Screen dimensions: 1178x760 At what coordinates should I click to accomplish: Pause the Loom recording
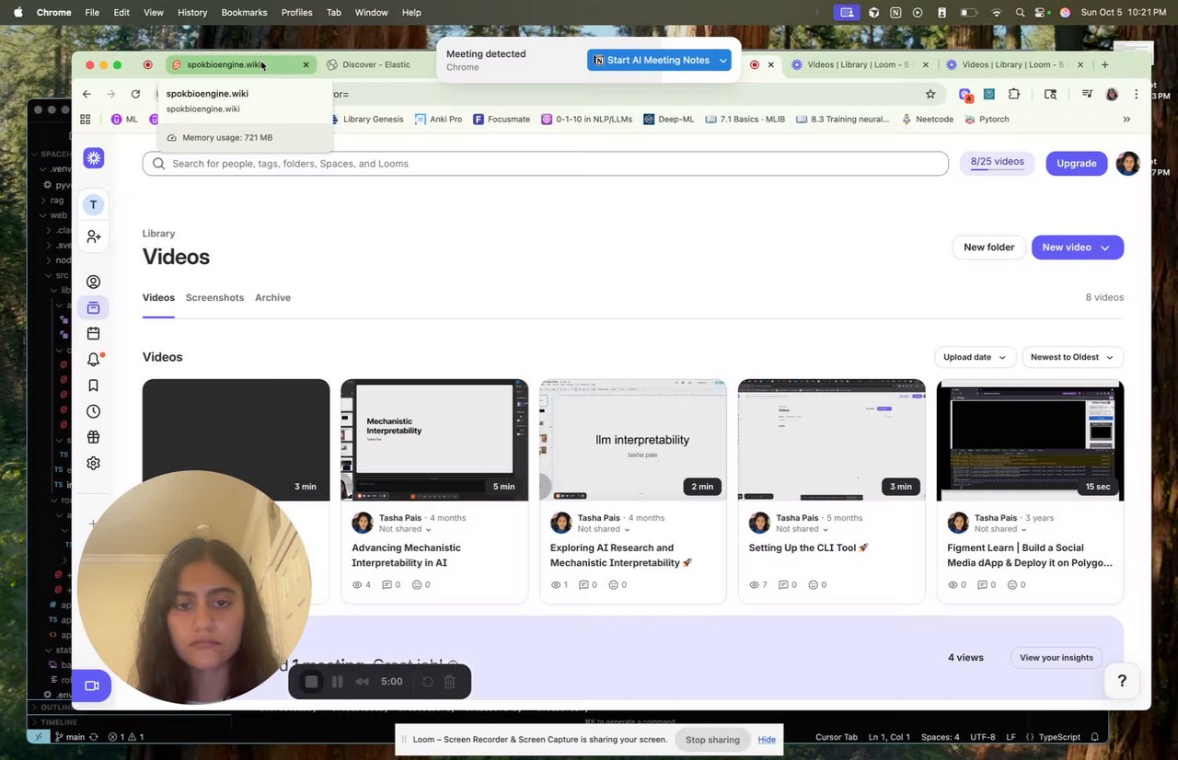point(337,682)
